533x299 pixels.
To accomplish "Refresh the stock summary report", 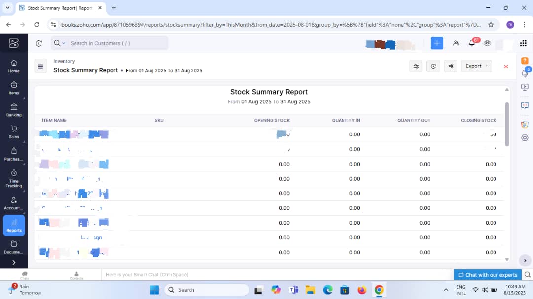I will coord(433,66).
